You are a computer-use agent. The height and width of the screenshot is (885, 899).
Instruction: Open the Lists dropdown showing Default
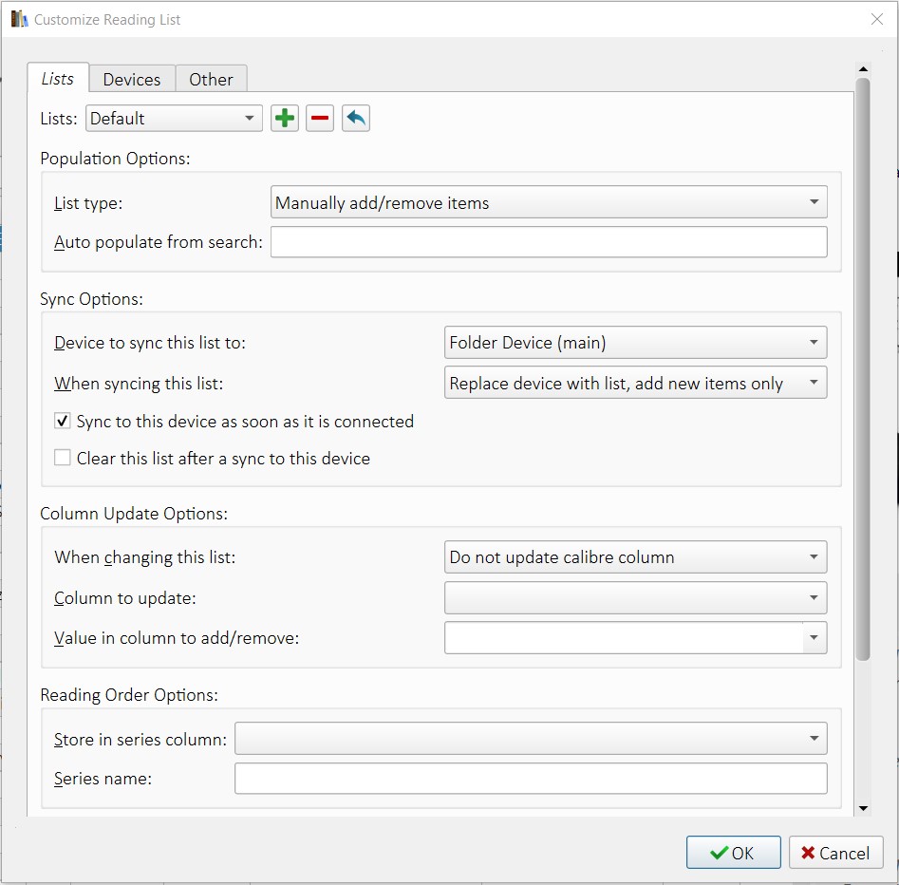174,119
